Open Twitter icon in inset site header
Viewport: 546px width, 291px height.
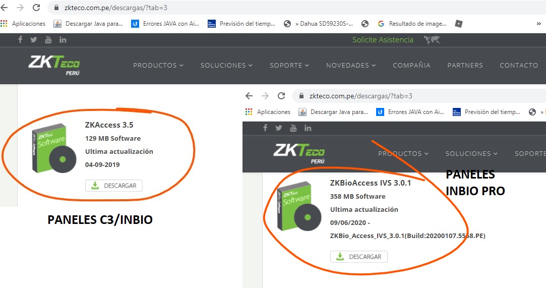coord(279,128)
